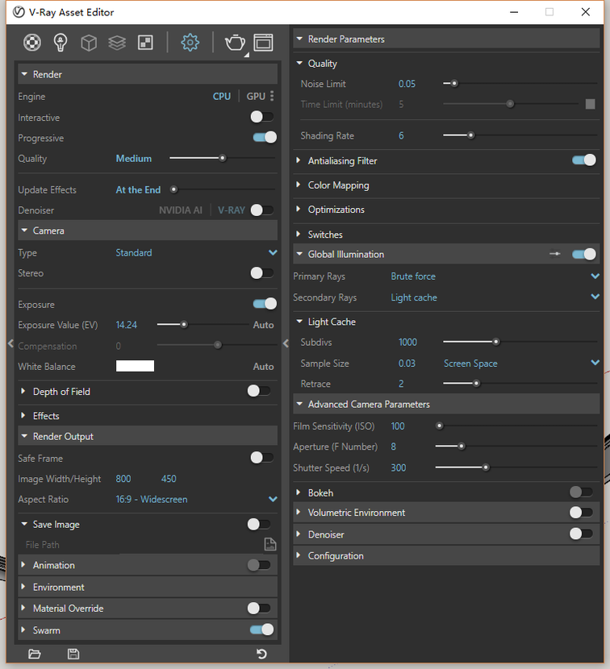Click the Film Sensitivity ISO 100 value
This screenshot has height=669, width=610.
click(398, 426)
